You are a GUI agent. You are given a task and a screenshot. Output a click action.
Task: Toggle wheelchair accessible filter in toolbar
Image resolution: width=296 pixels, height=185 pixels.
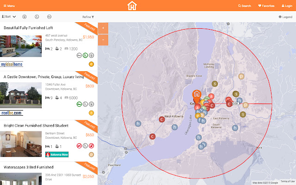pyautogui.click(x=37, y=17)
